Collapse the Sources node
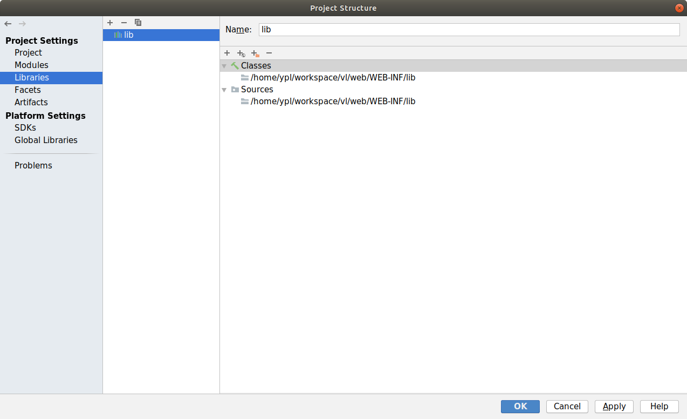 [x=224, y=90]
